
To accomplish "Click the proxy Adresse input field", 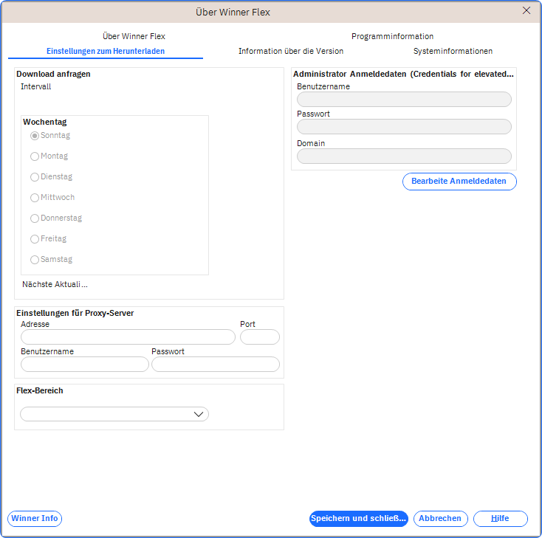I will click(x=128, y=337).
